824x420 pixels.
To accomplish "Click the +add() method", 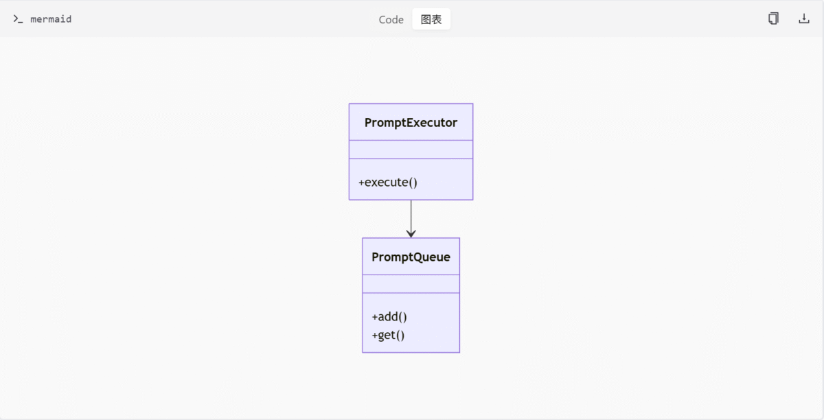I will (389, 317).
